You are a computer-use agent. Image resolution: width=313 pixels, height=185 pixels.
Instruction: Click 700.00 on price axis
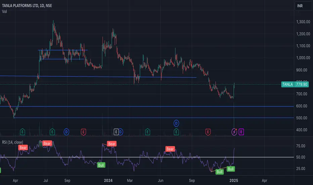(302, 94)
